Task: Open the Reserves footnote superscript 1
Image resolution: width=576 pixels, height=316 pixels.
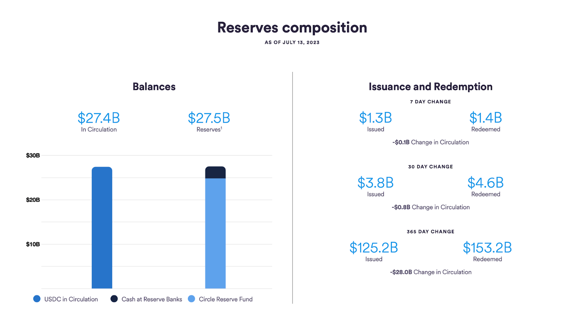Action: coord(221,128)
